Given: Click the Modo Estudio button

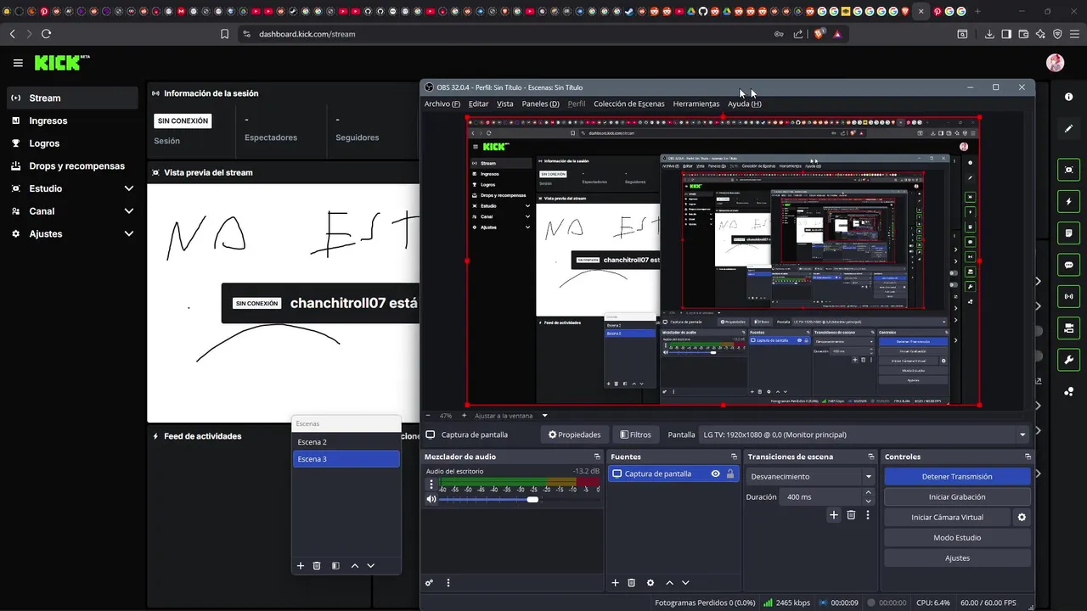Looking at the screenshot, I should point(957,538).
